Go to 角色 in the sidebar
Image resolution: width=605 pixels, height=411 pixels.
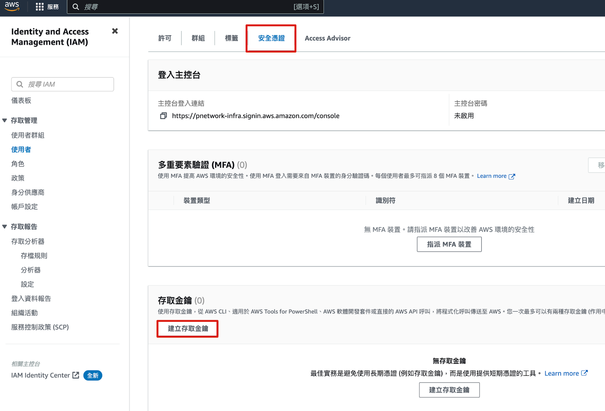(x=18, y=164)
